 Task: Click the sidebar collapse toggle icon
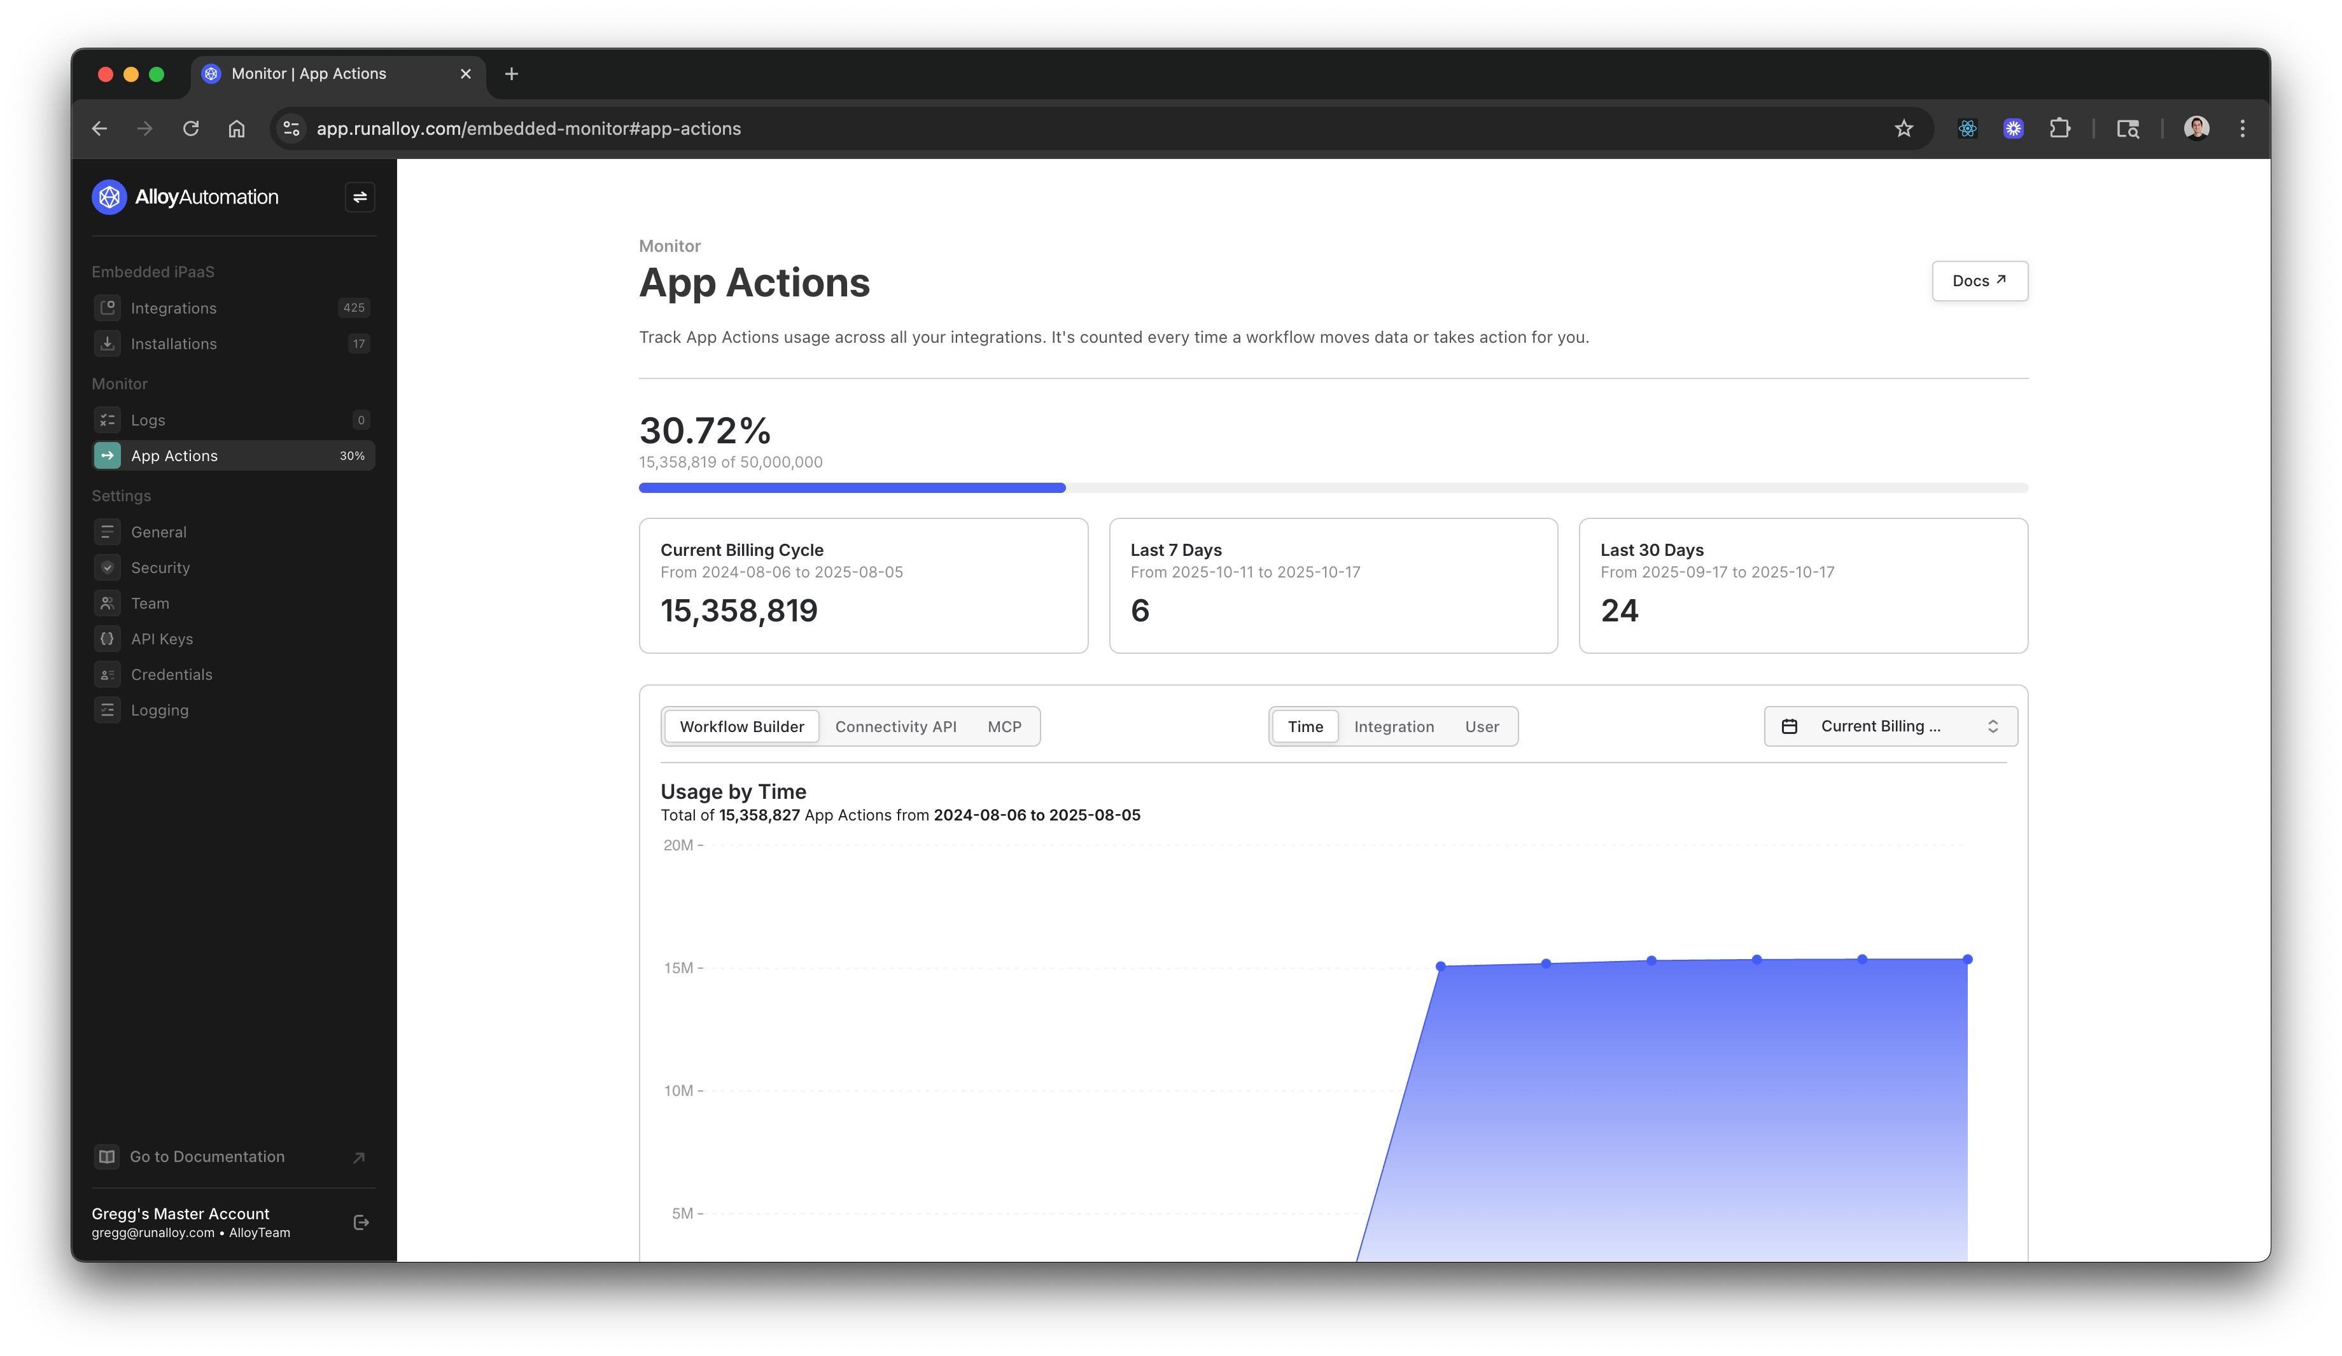pos(360,197)
